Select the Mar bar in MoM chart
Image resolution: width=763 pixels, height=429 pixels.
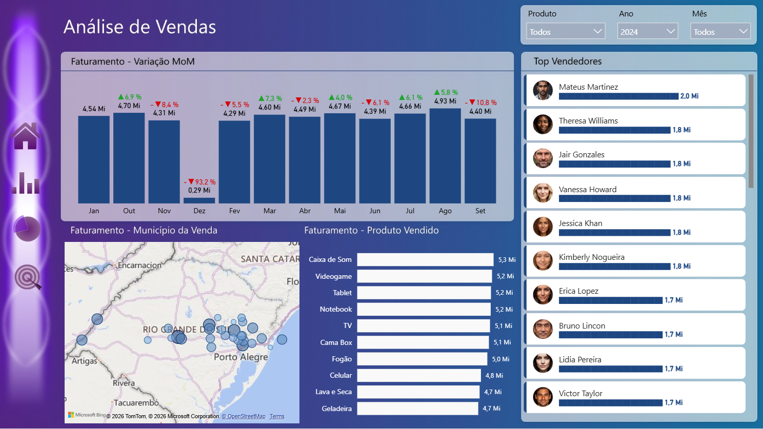270,159
